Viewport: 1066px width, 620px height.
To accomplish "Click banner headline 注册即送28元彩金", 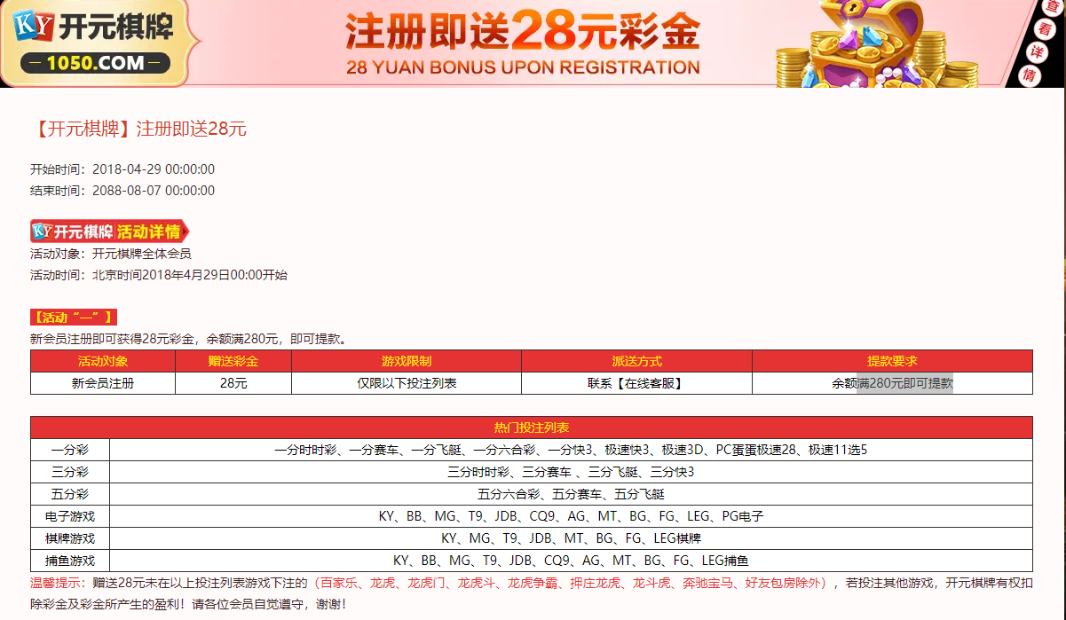I will [x=522, y=32].
